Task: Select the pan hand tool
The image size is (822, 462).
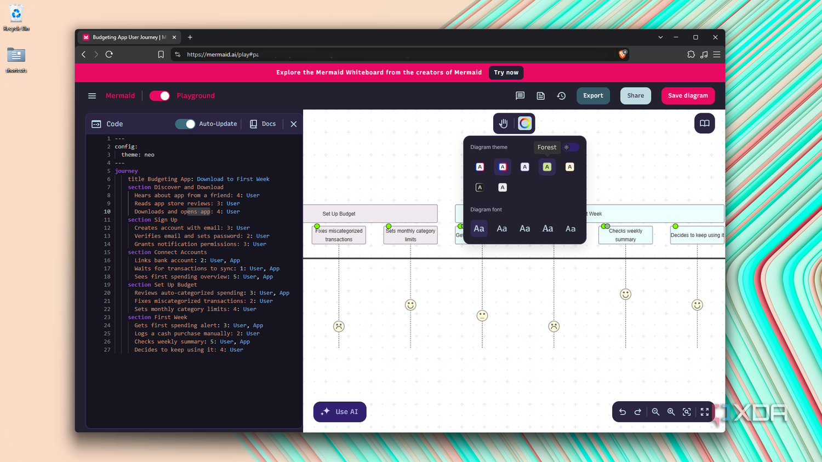Action: click(x=504, y=124)
